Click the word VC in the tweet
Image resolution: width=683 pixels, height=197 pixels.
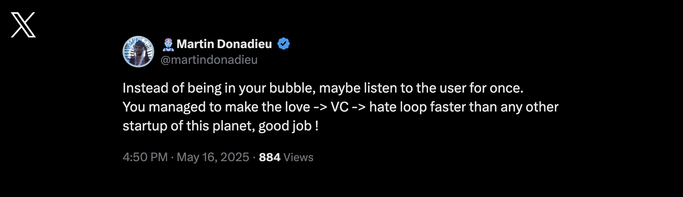[340, 107]
